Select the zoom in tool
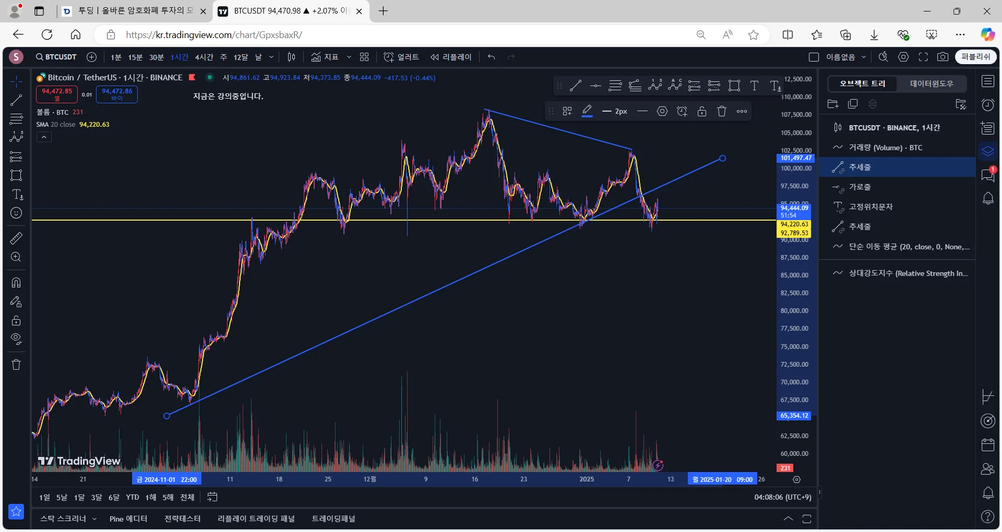Viewport: 1002px width, 532px height. (16, 257)
